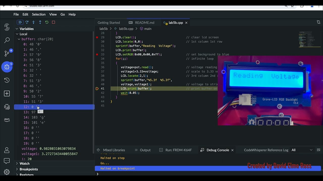Expand the Watch section

point(17,163)
